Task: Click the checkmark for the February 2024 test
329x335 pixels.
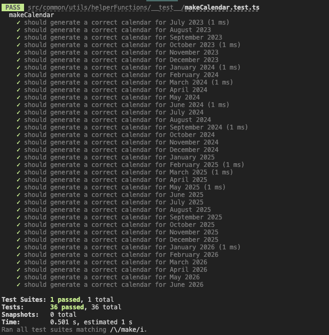Action: pyautogui.click(x=19, y=75)
